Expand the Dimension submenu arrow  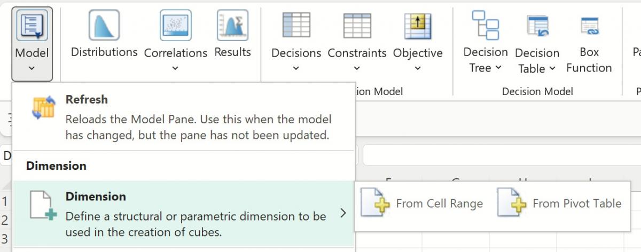(x=343, y=214)
